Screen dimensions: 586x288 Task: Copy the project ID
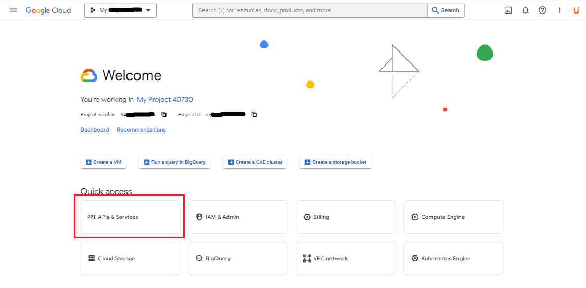(254, 114)
